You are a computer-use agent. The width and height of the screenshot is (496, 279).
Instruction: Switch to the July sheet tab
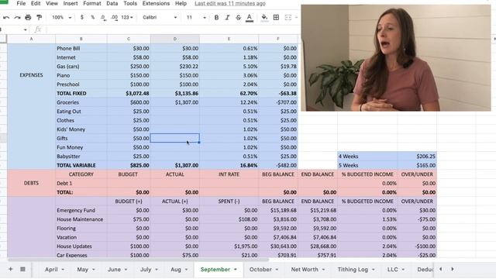(146, 270)
